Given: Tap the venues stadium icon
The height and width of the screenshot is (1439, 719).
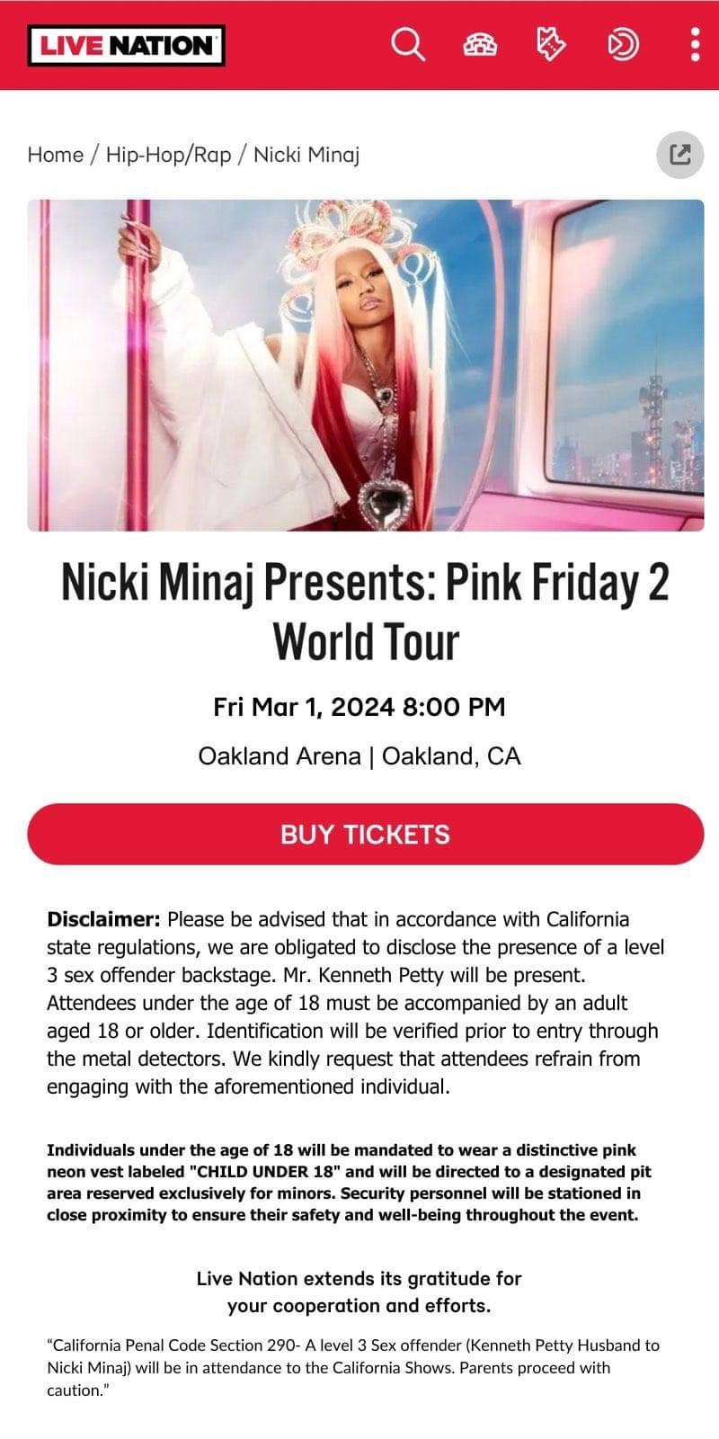Looking at the screenshot, I should pyautogui.click(x=480, y=44).
